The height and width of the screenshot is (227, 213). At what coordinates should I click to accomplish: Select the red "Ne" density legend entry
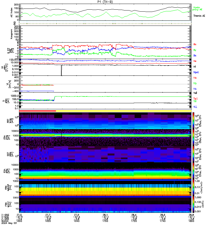(195, 61)
